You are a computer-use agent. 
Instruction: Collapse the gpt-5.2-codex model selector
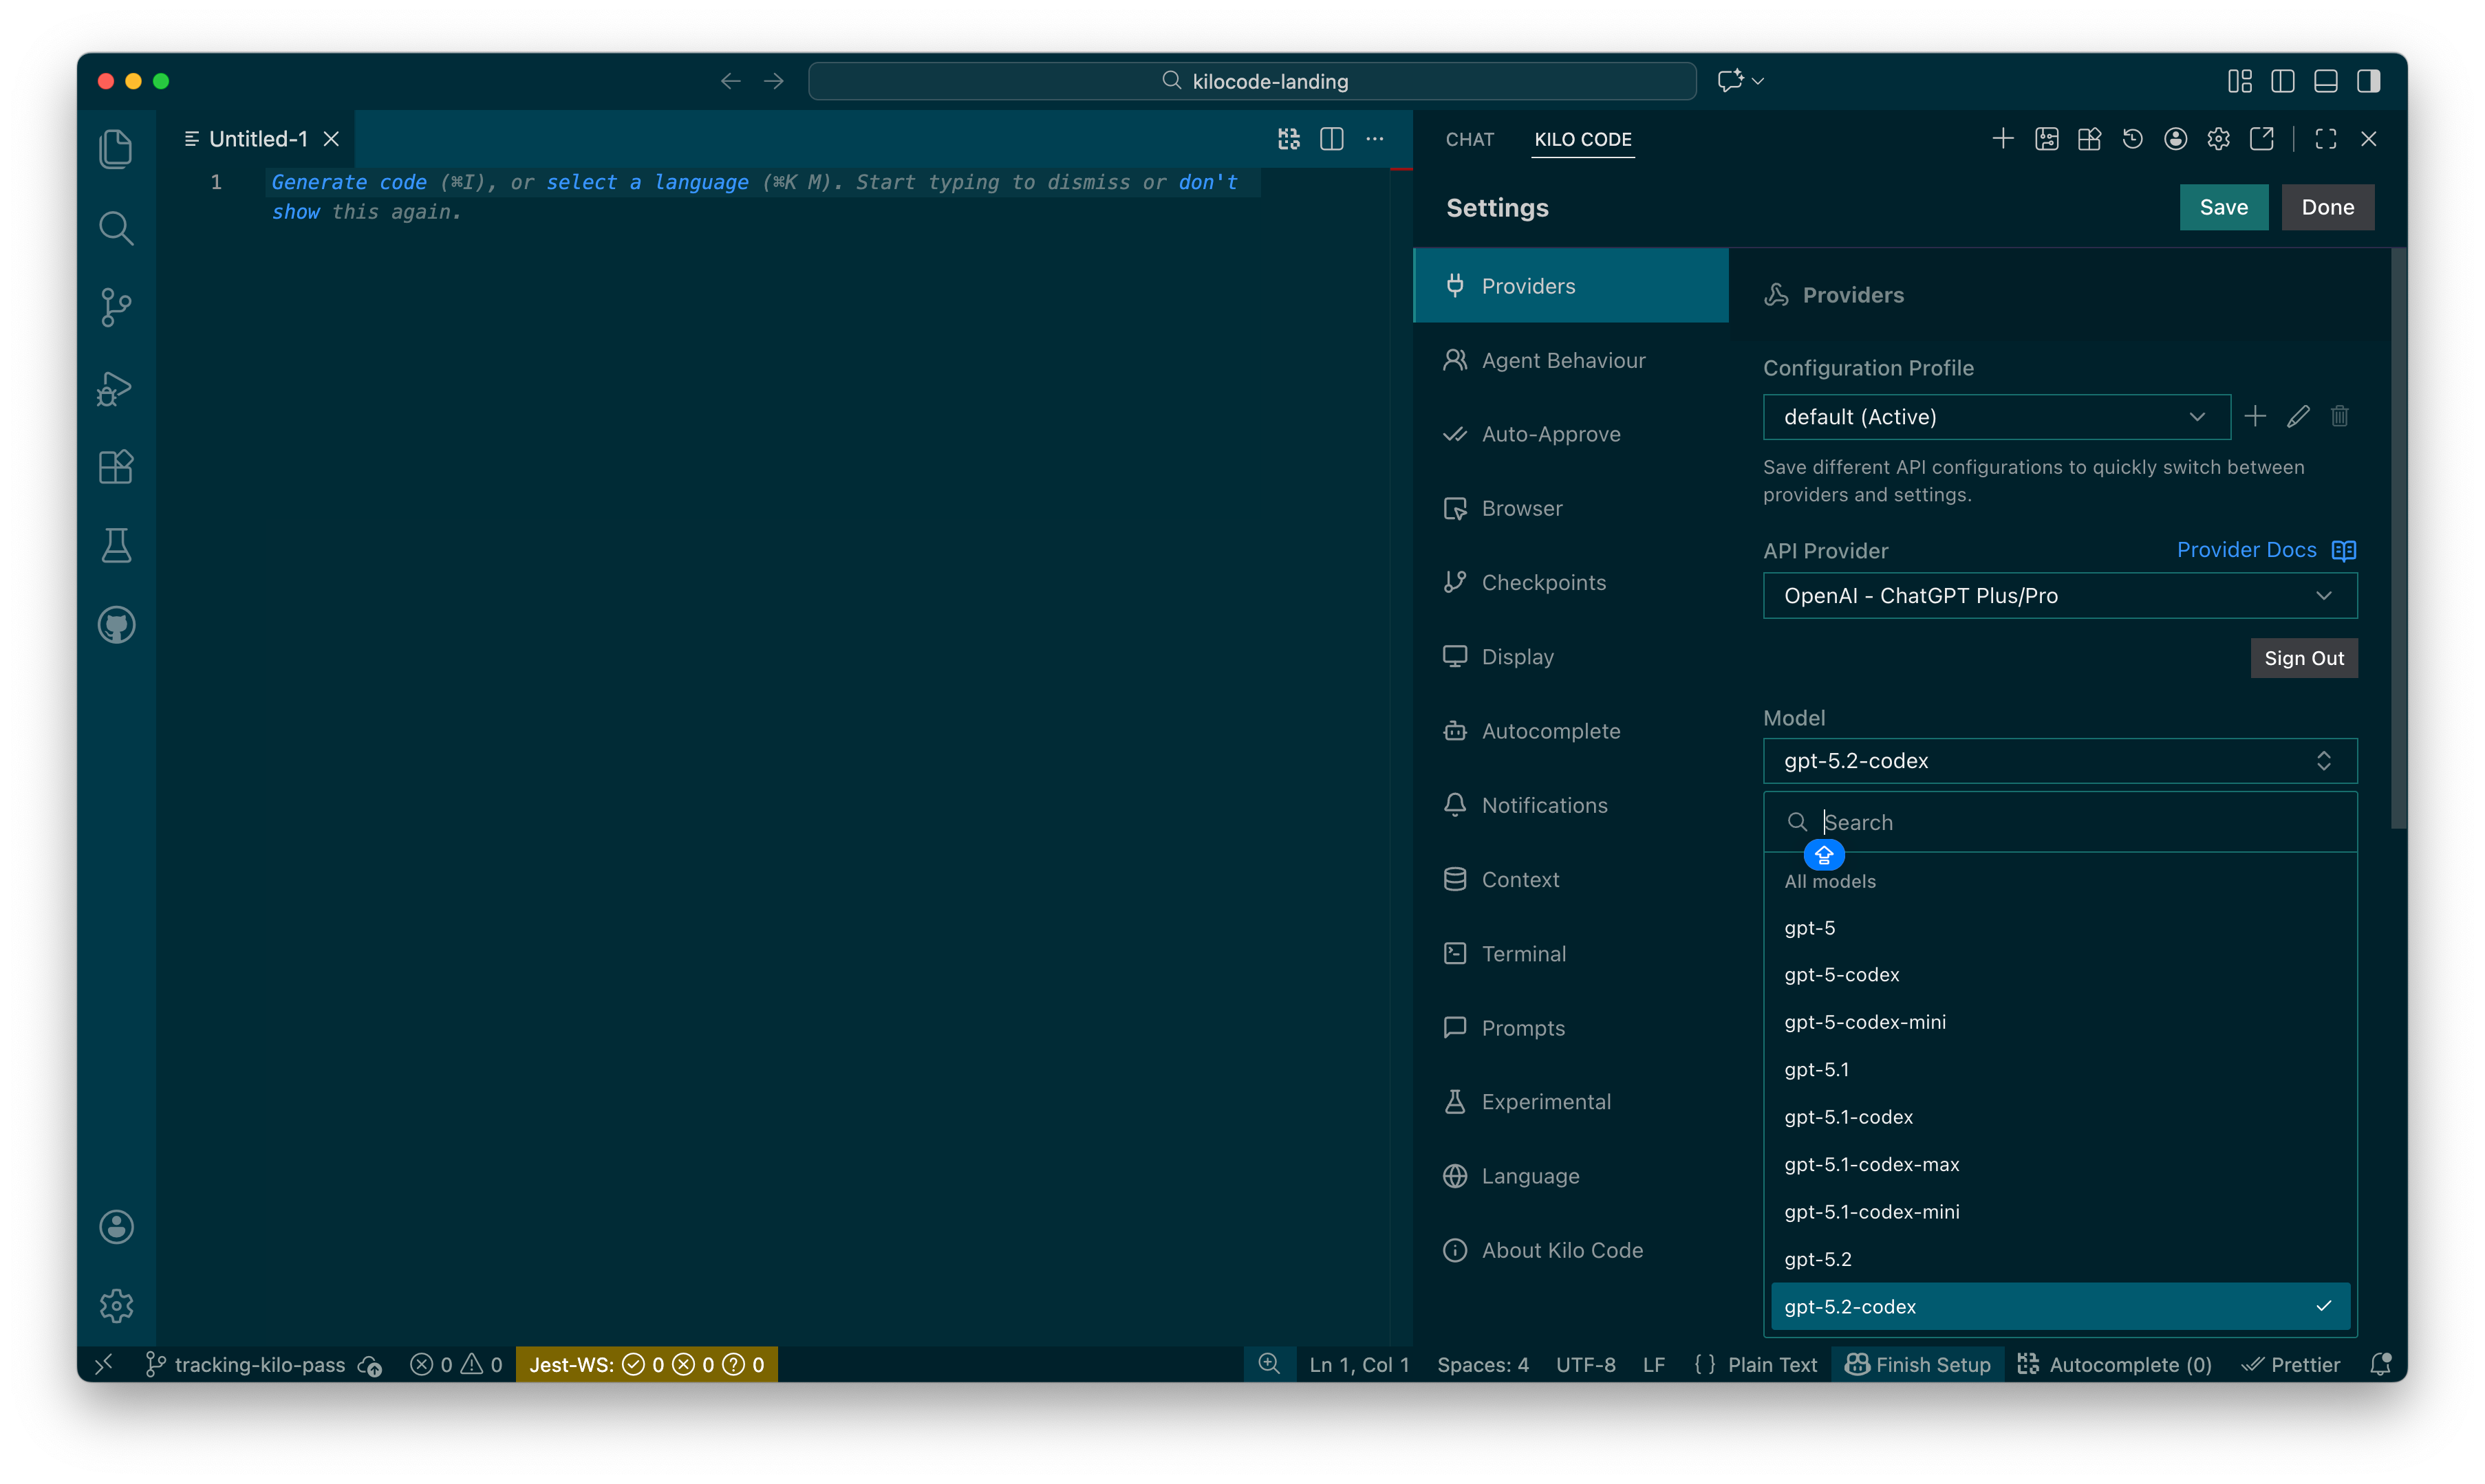(2059, 761)
